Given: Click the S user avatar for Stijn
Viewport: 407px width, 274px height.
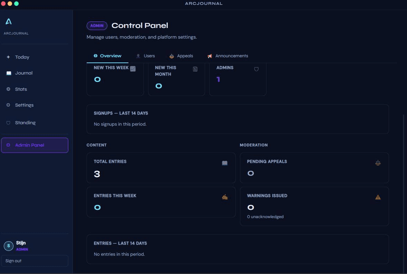Looking at the screenshot, I should tap(9, 246).
